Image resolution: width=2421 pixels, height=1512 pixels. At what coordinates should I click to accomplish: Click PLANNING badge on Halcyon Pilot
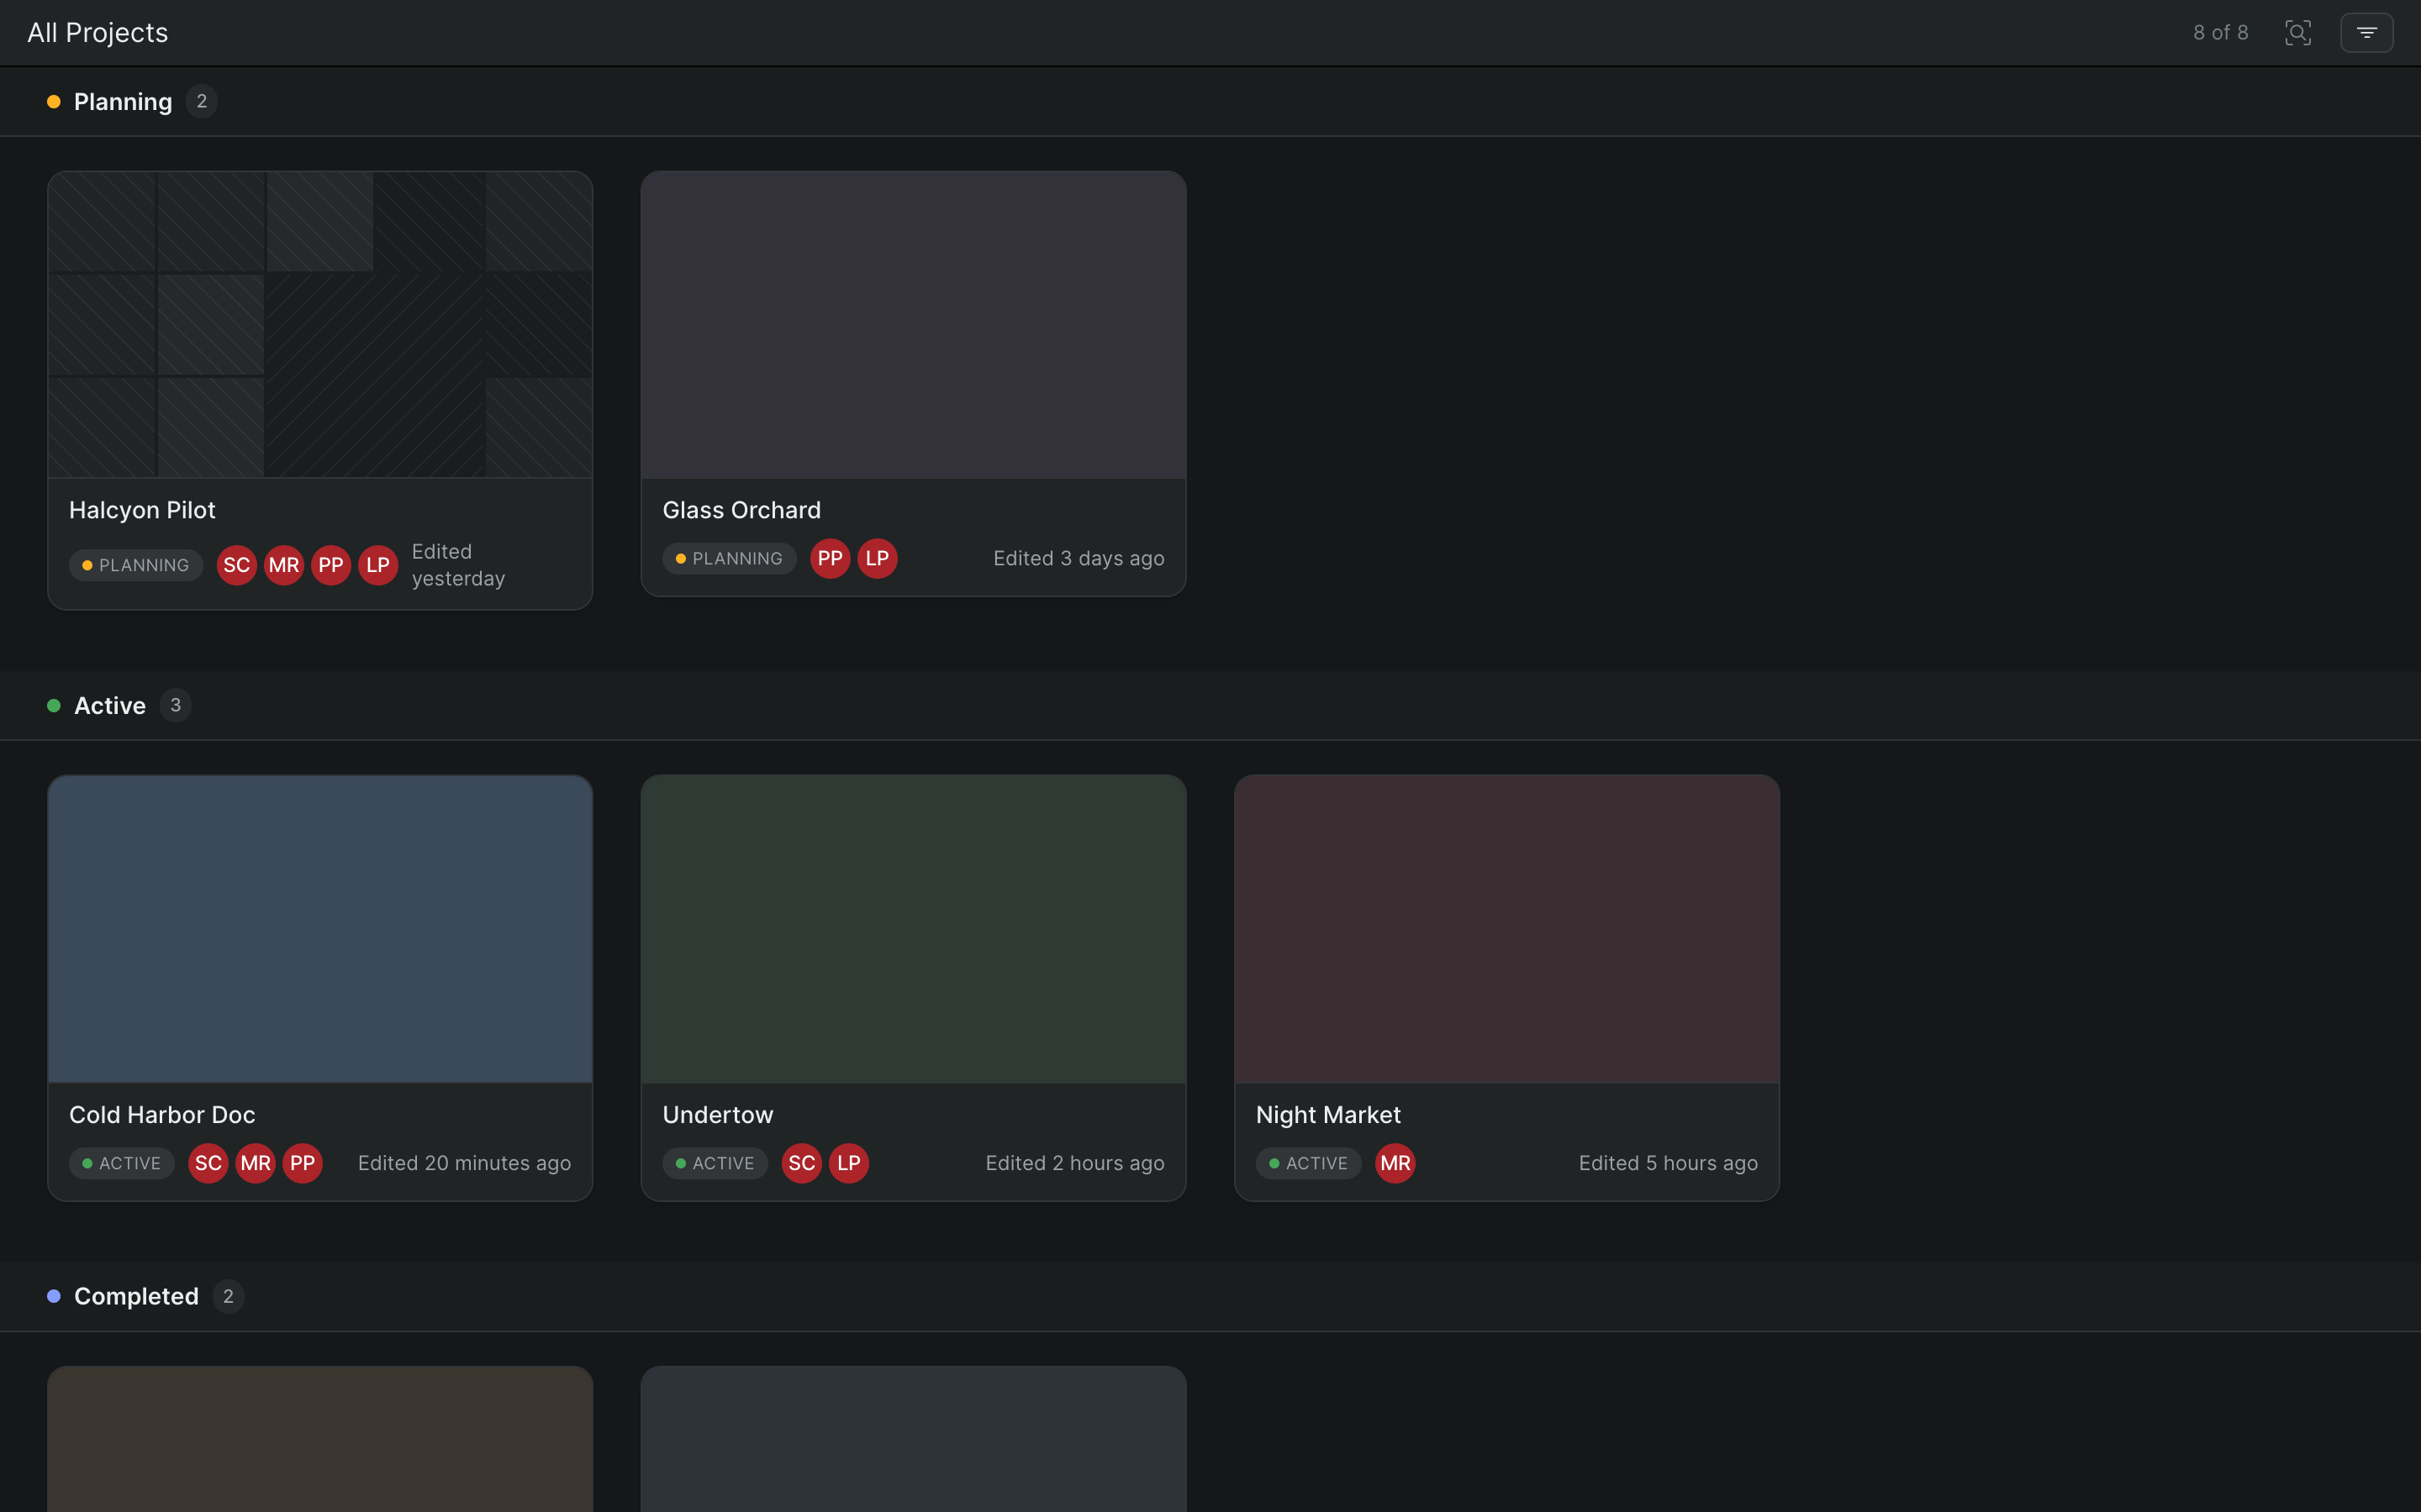point(136,565)
